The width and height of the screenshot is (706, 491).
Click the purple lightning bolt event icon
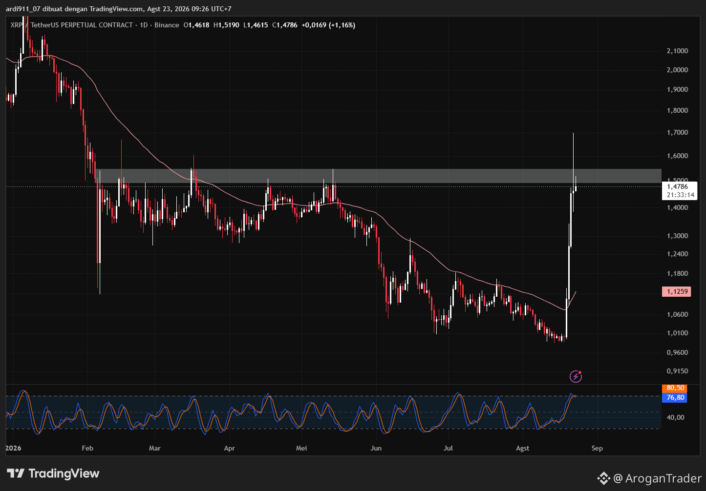(576, 376)
